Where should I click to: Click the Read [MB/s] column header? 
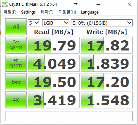point(54,32)
